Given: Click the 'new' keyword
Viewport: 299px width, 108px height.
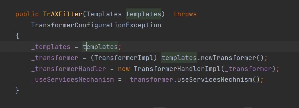Looking at the screenshot, I should (x=124, y=69).
